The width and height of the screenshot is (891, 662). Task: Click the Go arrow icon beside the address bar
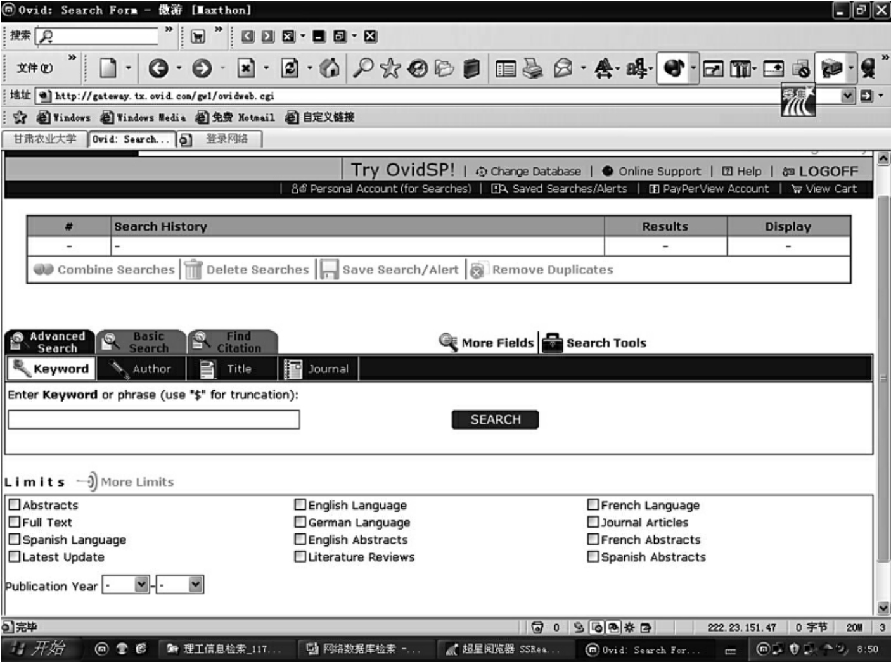866,96
